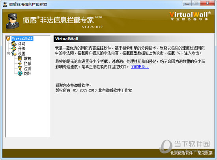Image resolution: width=217 pixels, height=160 pixels.
Task: Click the VirtualWall shield icon in tree
Action: (x=8, y=39)
